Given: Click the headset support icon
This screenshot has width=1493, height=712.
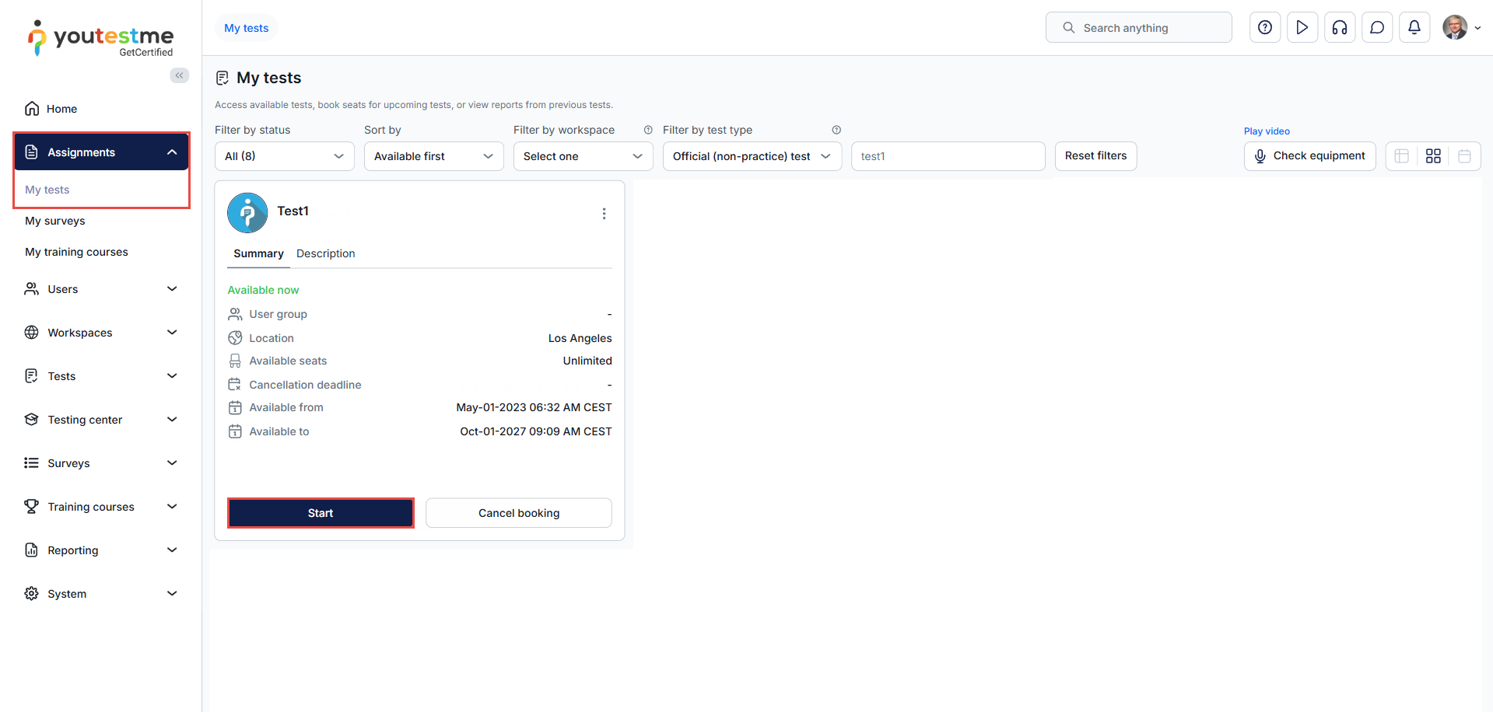Looking at the screenshot, I should (x=1340, y=28).
